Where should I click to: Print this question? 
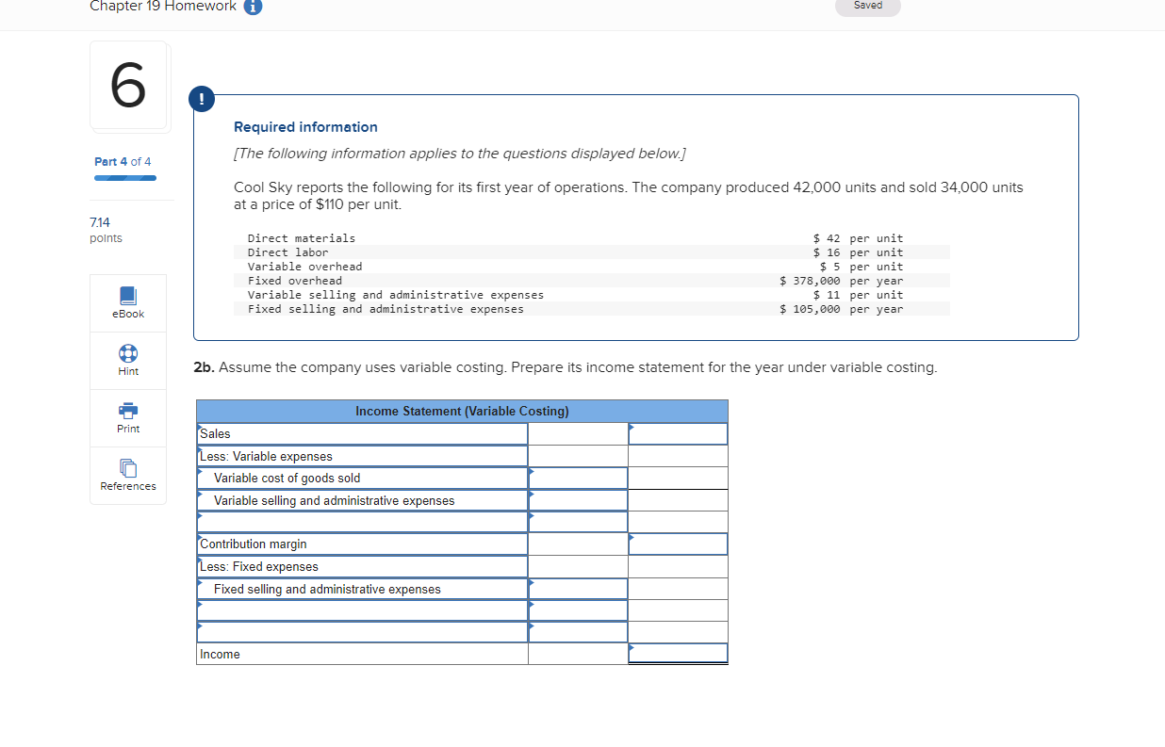128,418
